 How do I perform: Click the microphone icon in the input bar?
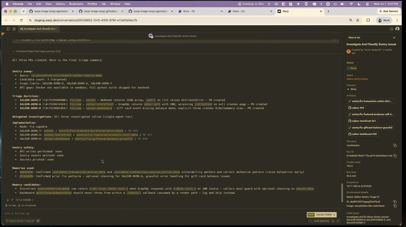pyautogui.click(x=333, y=221)
